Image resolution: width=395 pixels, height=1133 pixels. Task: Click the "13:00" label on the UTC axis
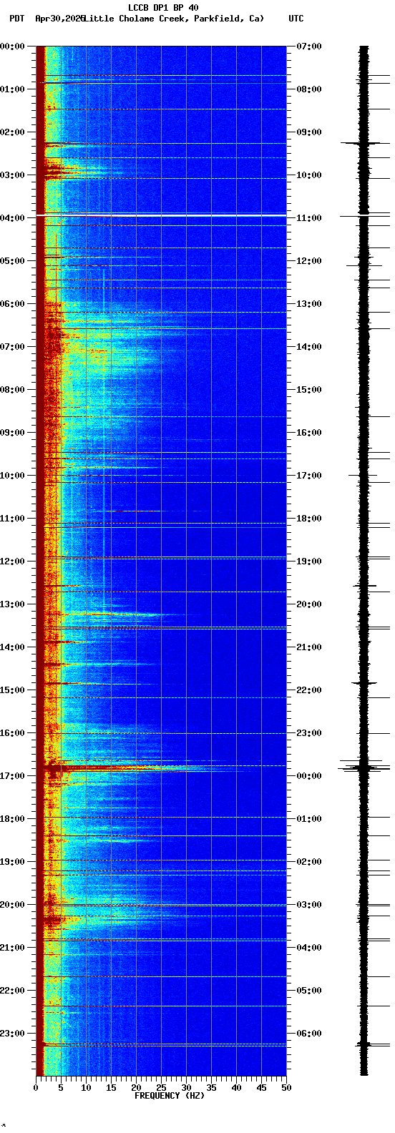coord(308,304)
